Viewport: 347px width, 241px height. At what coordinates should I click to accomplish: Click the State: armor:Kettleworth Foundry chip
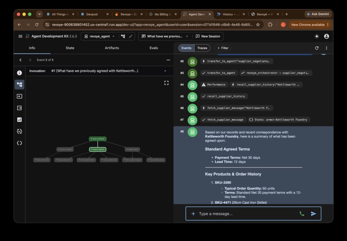(x=279, y=120)
